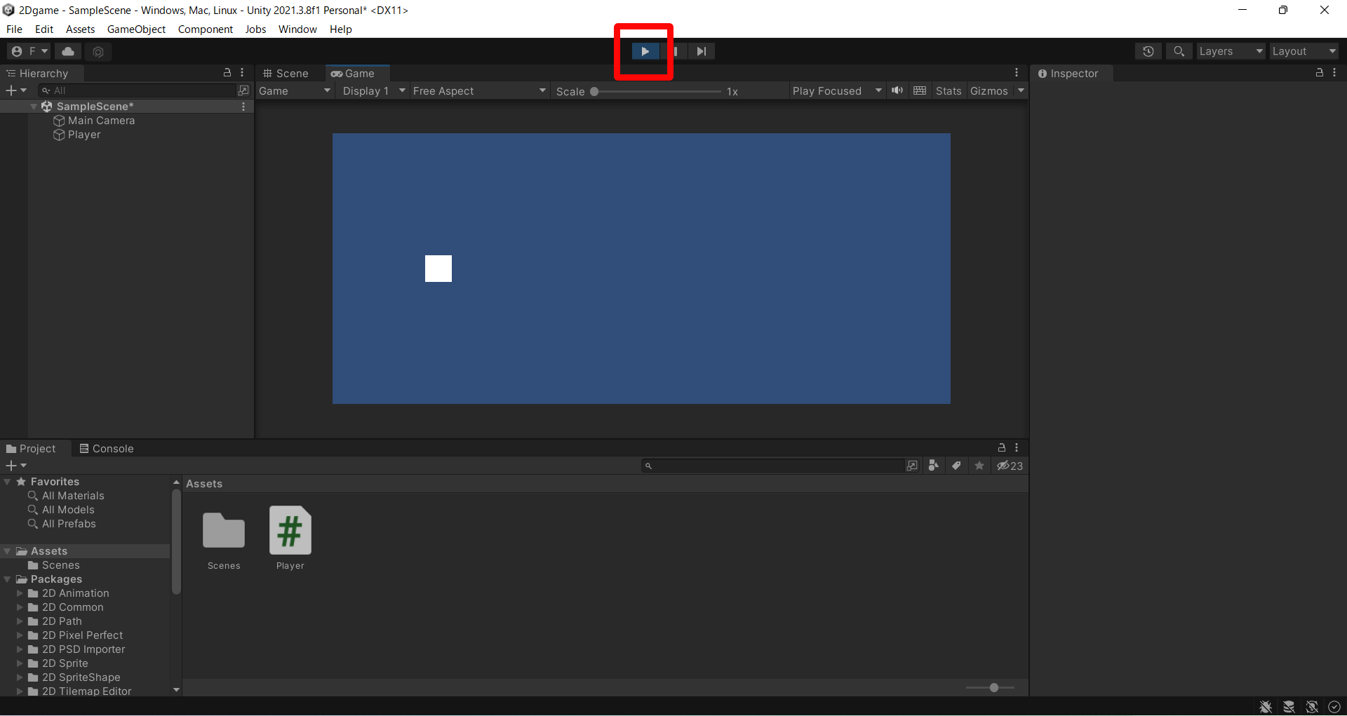The image size is (1347, 716).
Task: Enable maximize on play via Play Focused
Action: 835,90
